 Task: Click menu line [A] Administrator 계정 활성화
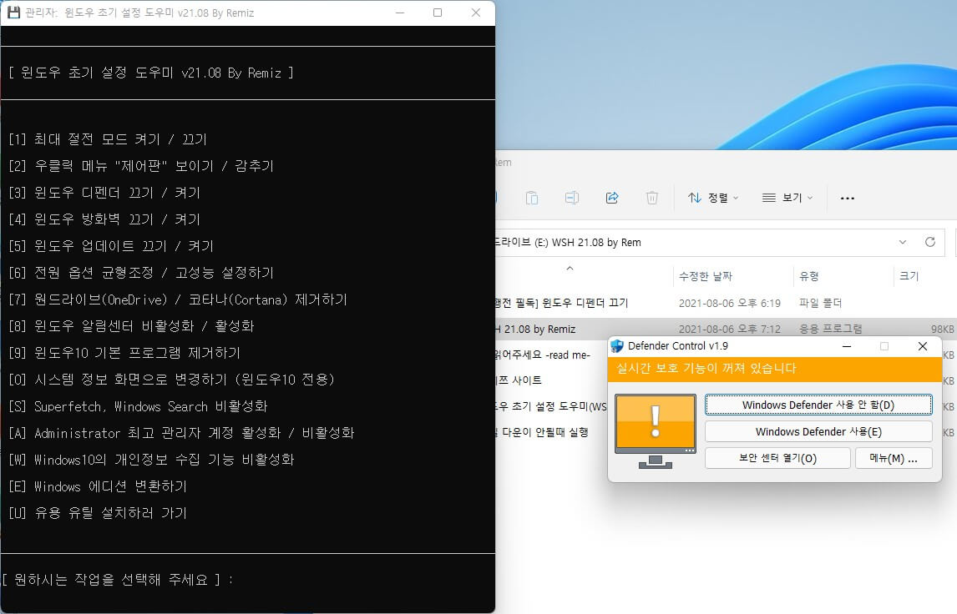pyautogui.click(x=181, y=433)
